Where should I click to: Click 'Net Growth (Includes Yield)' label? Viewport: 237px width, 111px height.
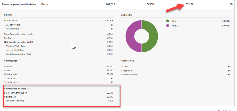(x=18, y=42)
